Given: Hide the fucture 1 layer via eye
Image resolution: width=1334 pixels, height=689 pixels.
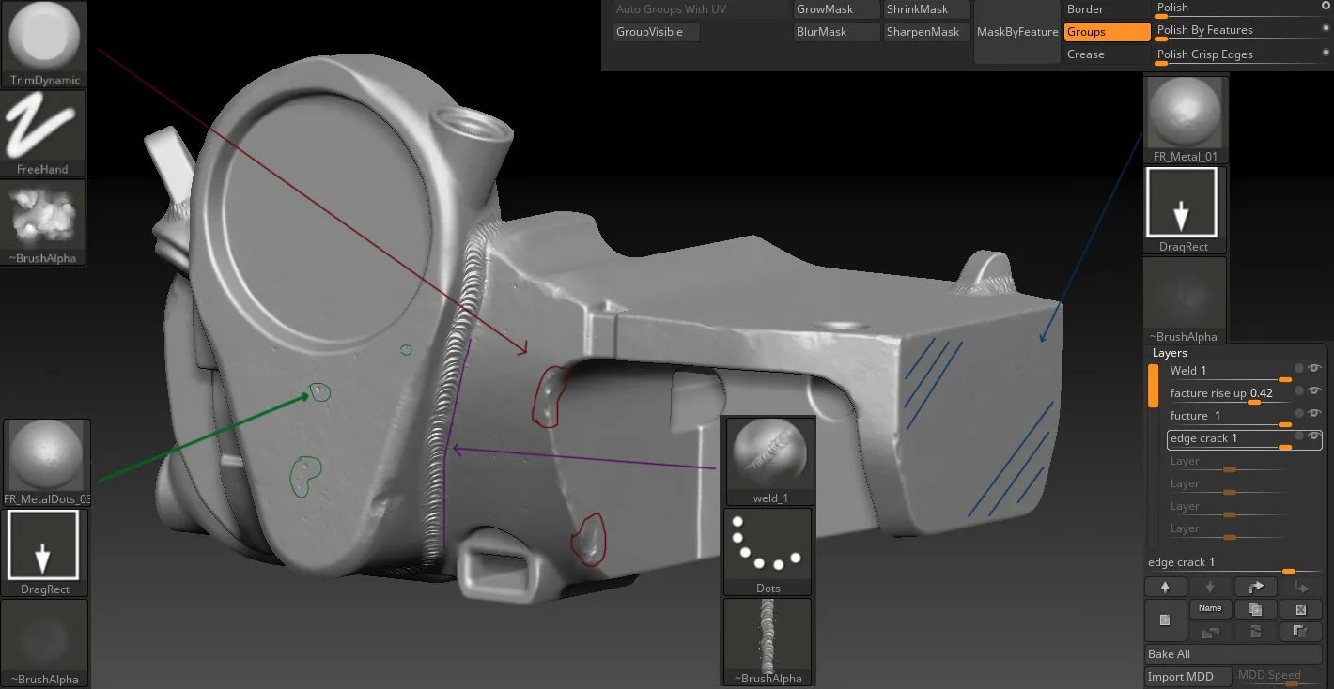Looking at the screenshot, I should coord(1314,413).
